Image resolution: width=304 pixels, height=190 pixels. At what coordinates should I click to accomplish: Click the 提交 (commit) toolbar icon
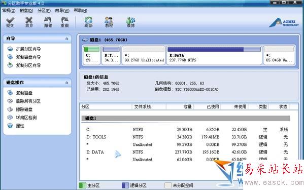point(10,22)
